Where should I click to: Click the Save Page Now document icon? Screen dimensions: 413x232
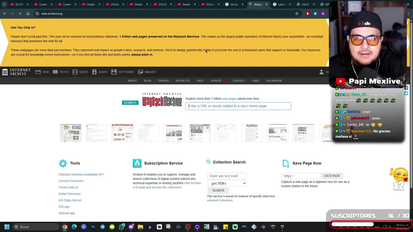tap(286, 163)
